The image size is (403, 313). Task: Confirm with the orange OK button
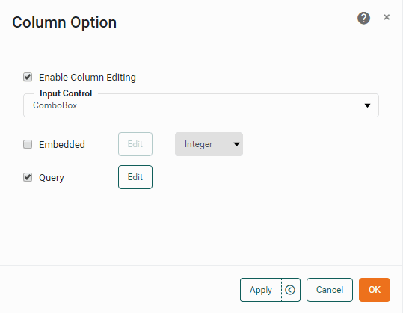pyautogui.click(x=375, y=290)
